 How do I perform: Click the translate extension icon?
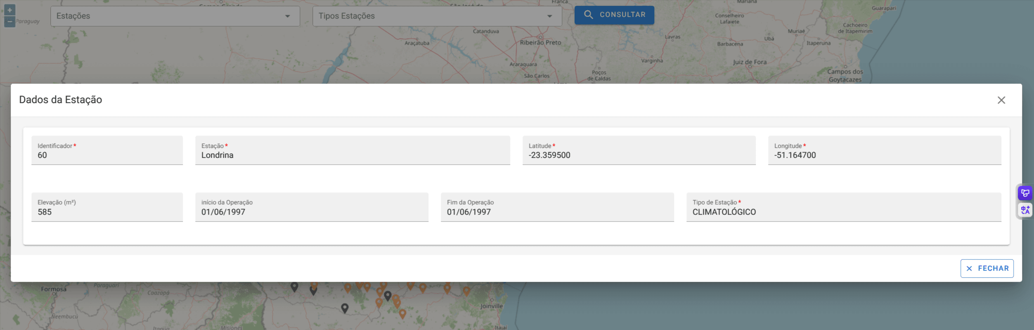pos(1025,210)
